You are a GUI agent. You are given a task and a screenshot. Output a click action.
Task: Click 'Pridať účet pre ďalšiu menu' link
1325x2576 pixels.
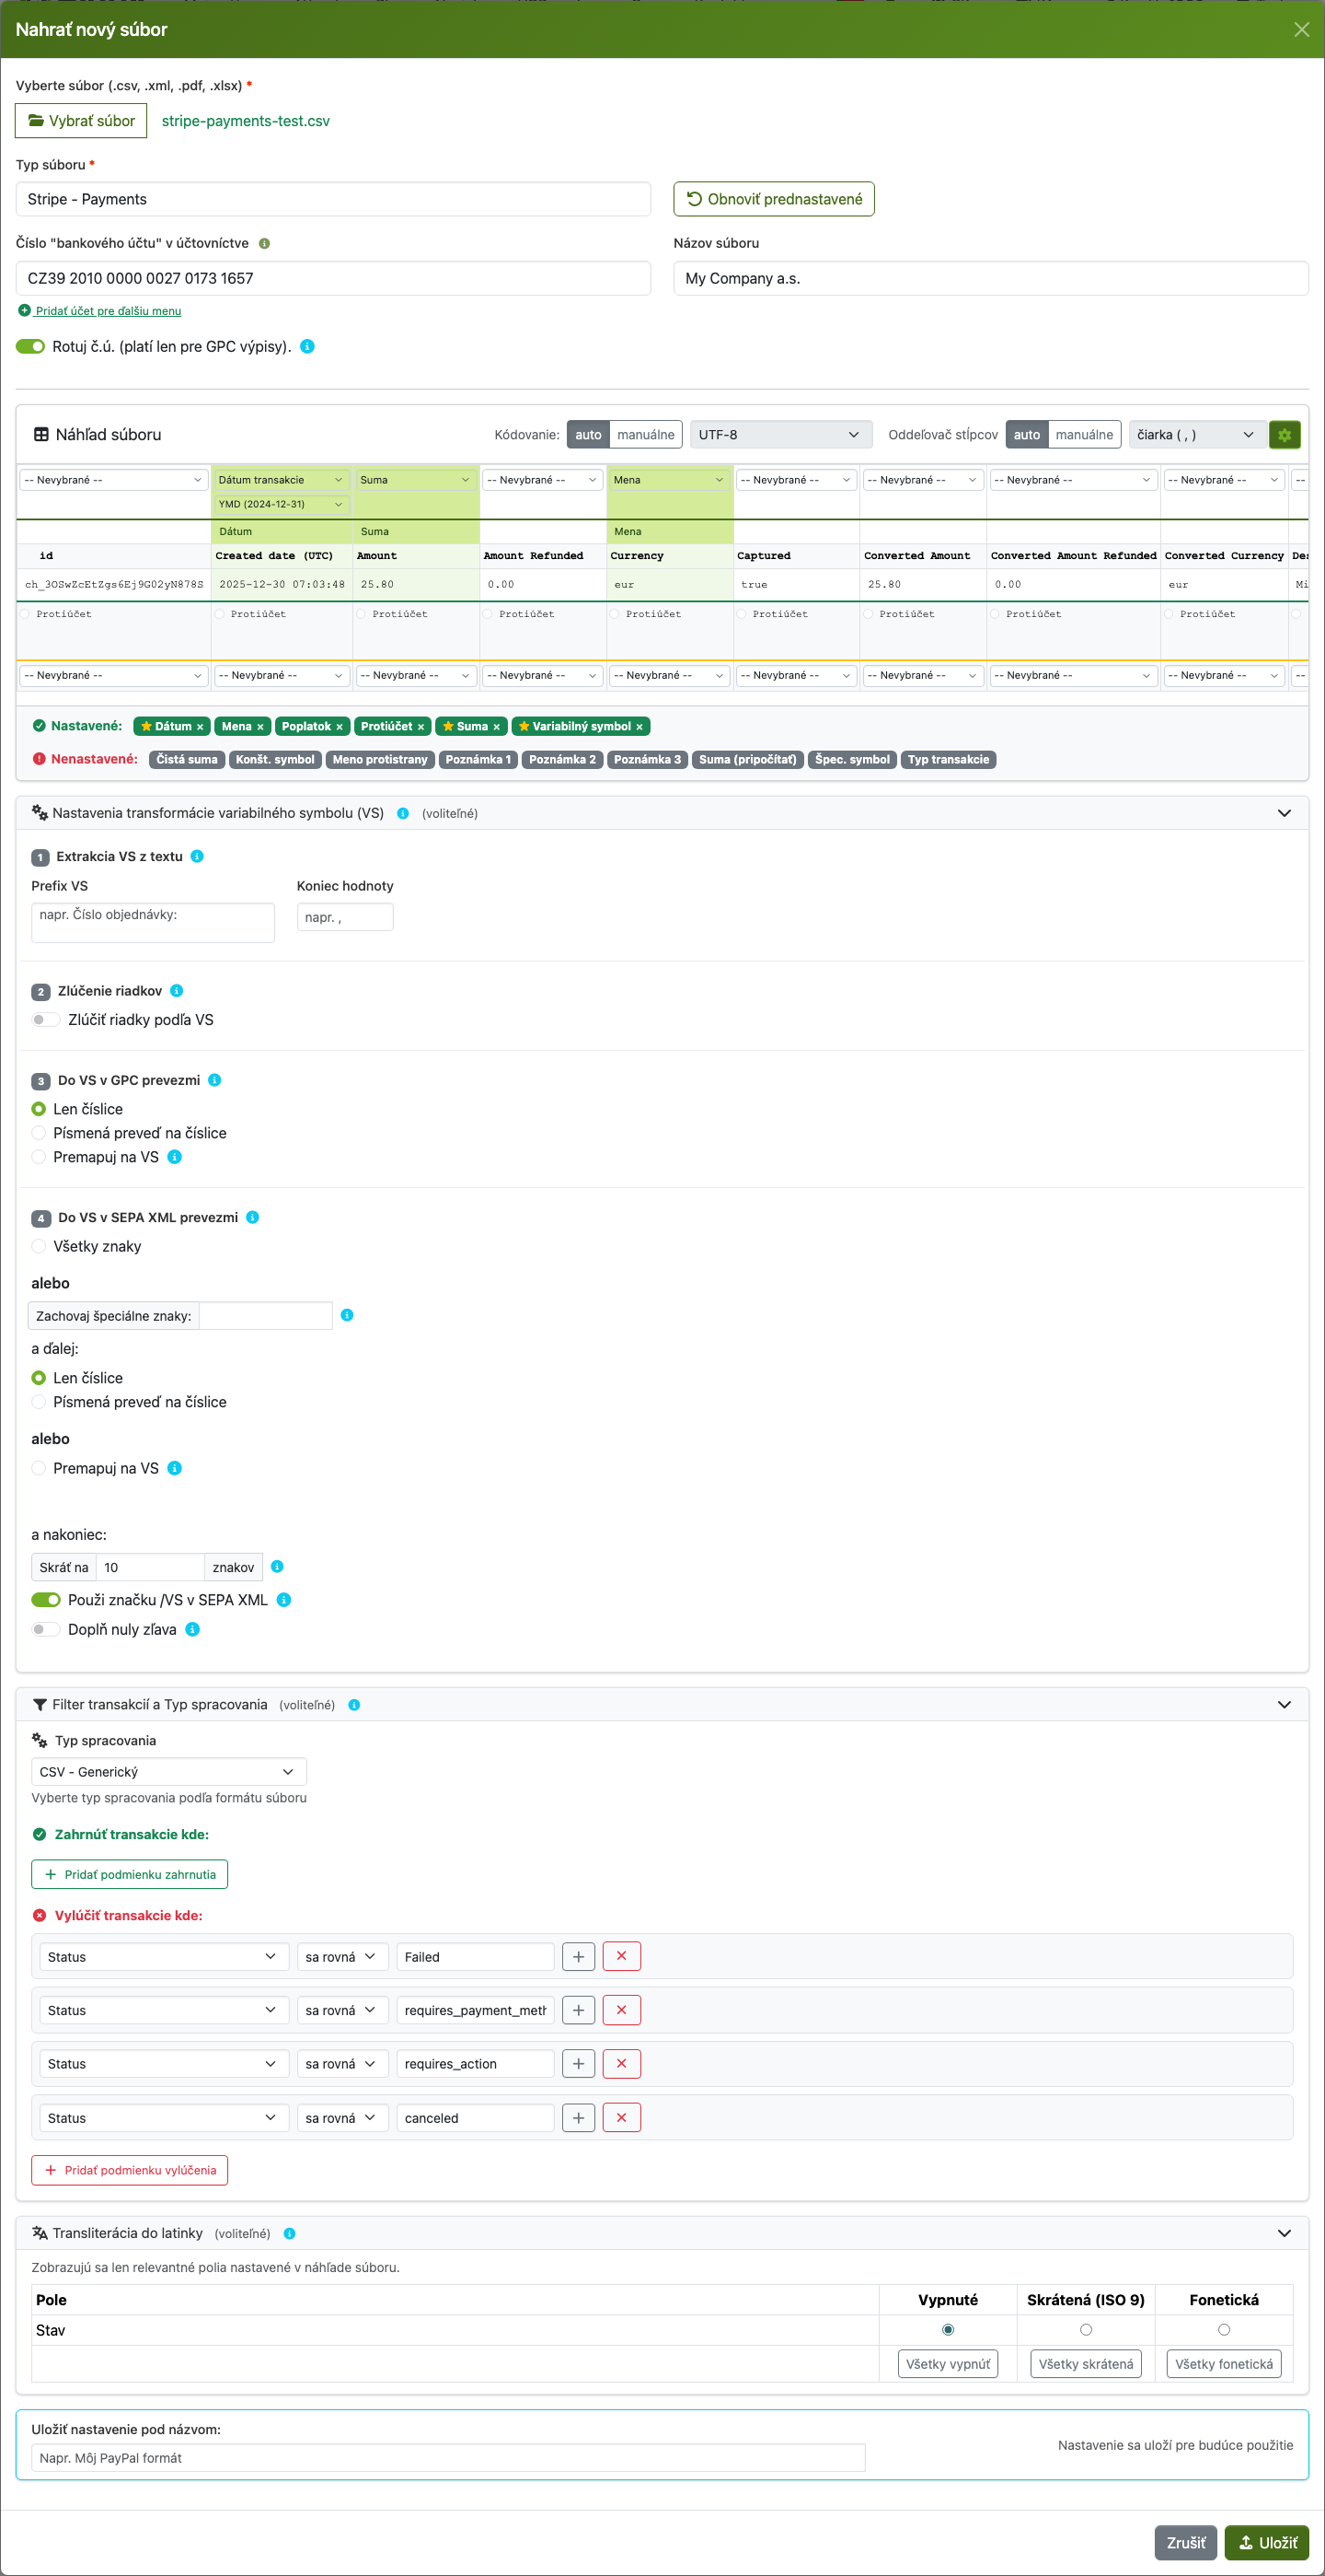click(x=108, y=312)
